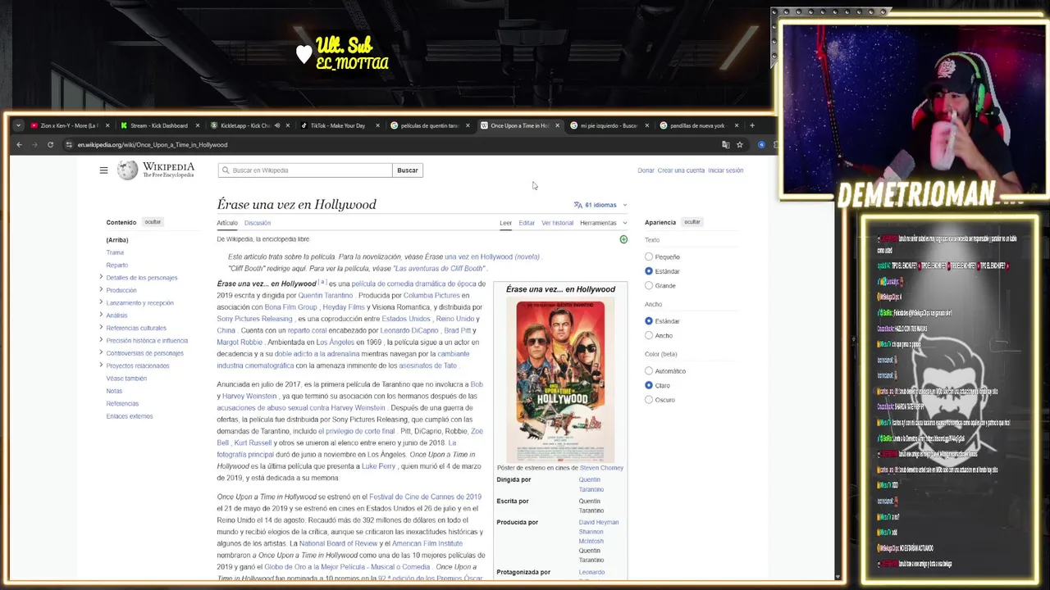Select the Pequeño text size option
Screen dimensions: 1050x590
[x=649, y=256]
